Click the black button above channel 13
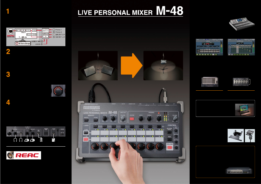The height and width of the screenshot is (184, 261). [132, 126]
